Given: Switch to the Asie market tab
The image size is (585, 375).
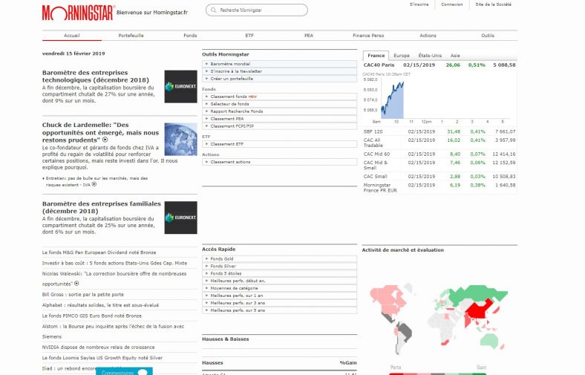Looking at the screenshot, I should click(455, 56).
